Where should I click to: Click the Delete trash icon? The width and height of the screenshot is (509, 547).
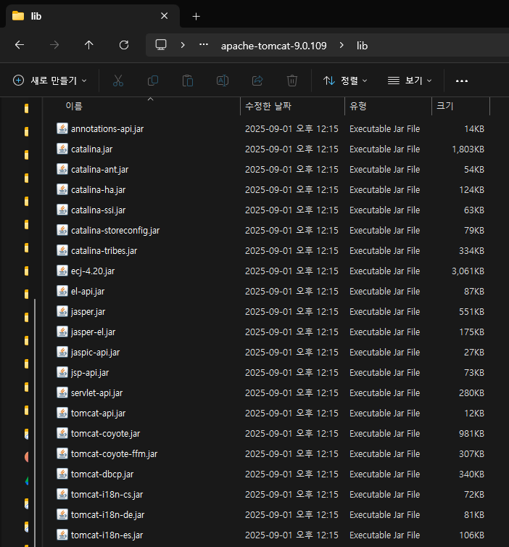click(x=292, y=81)
